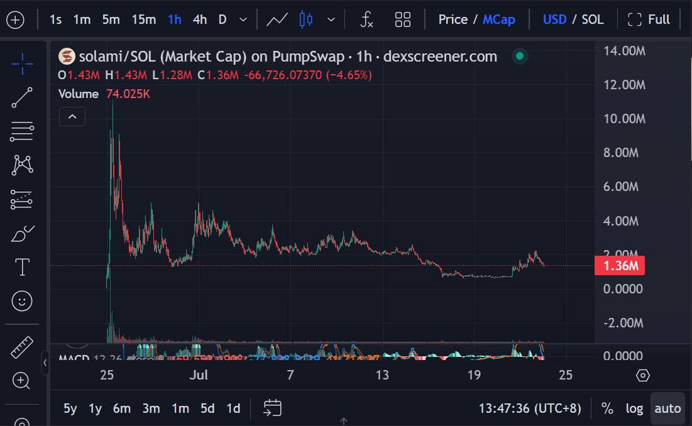This screenshot has width=692, height=426.
Task: Set range to 6m
Action: click(122, 408)
